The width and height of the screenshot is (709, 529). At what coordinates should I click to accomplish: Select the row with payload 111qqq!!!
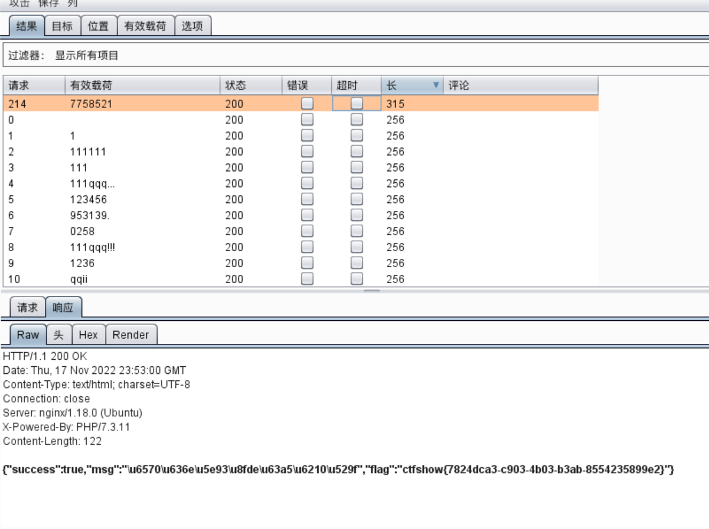pos(301,247)
